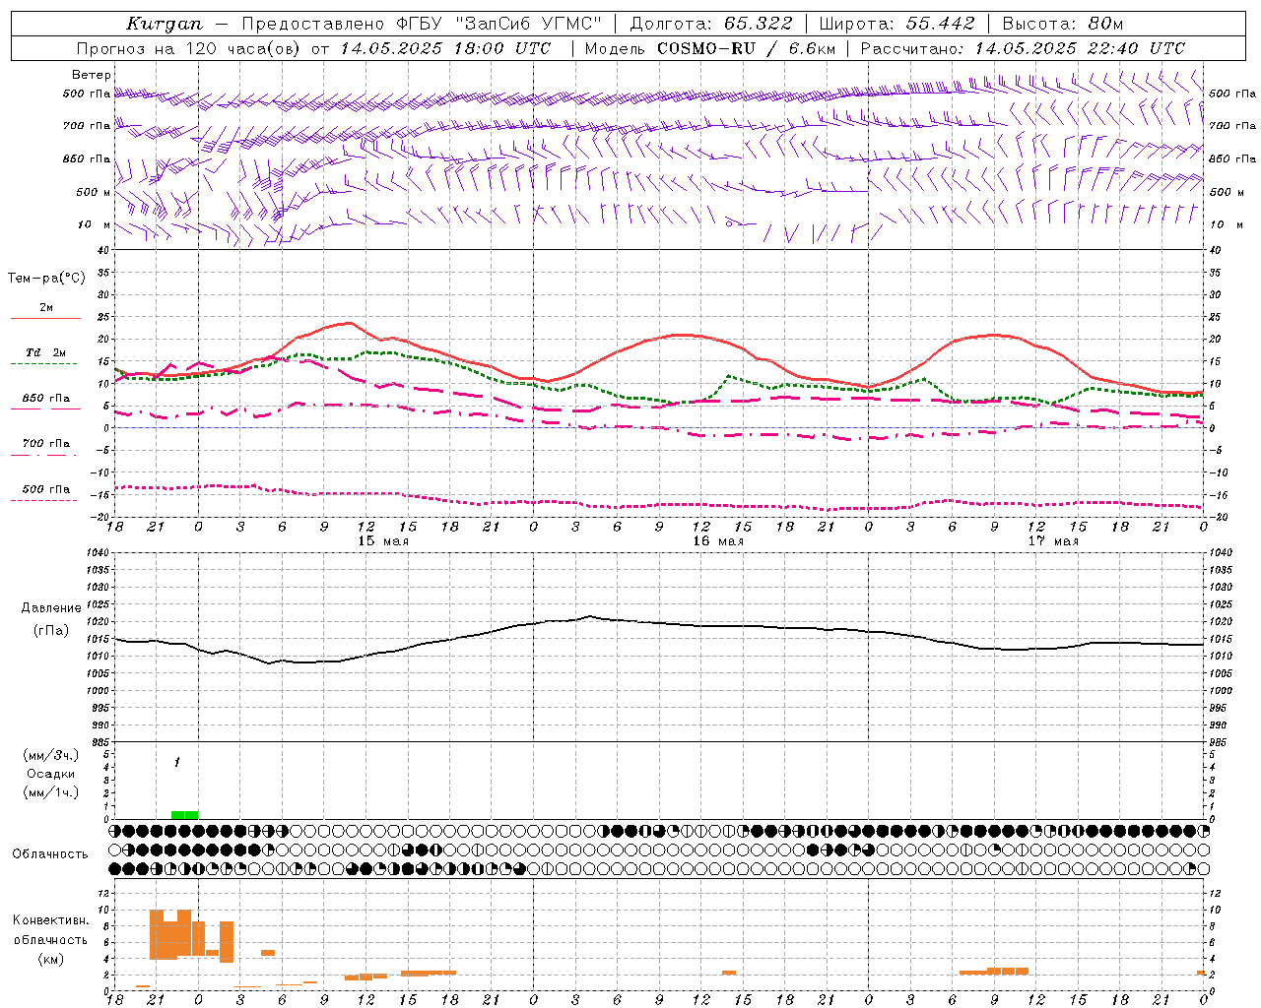The image size is (1261, 1008).
Task: Click the "2м" temperature legend entry
Action: point(46,308)
